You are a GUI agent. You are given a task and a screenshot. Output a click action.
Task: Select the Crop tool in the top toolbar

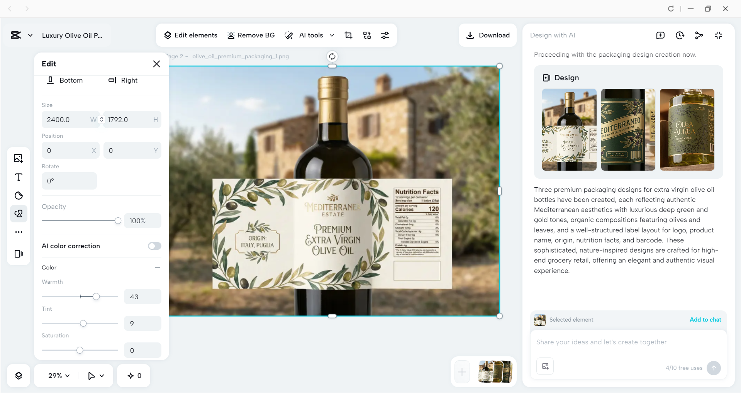pos(348,35)
